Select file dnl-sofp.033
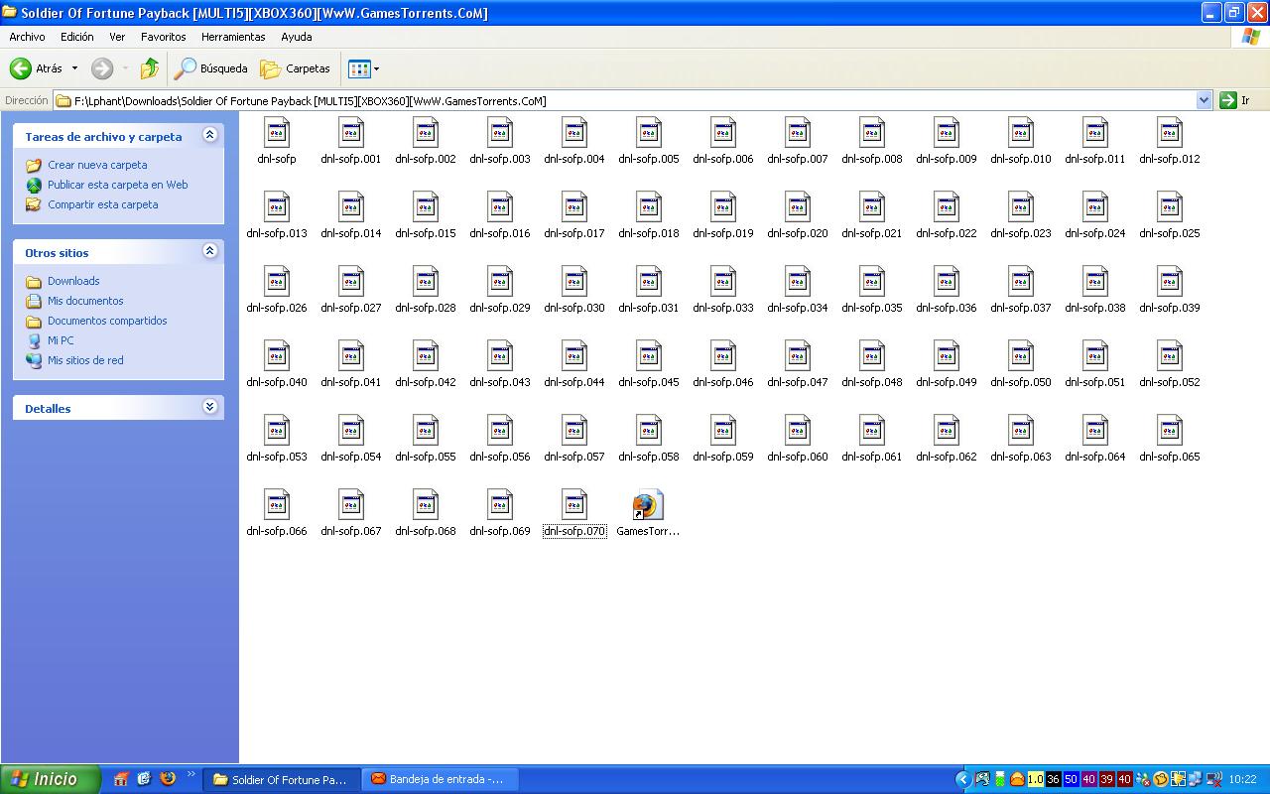 click(x=723, y=290)
